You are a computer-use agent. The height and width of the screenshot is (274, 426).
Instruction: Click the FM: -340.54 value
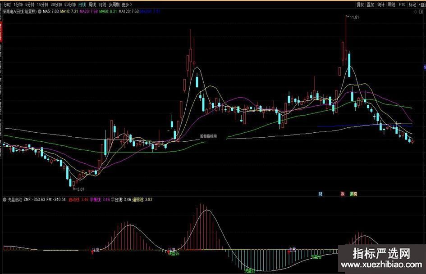pos(56,199)
